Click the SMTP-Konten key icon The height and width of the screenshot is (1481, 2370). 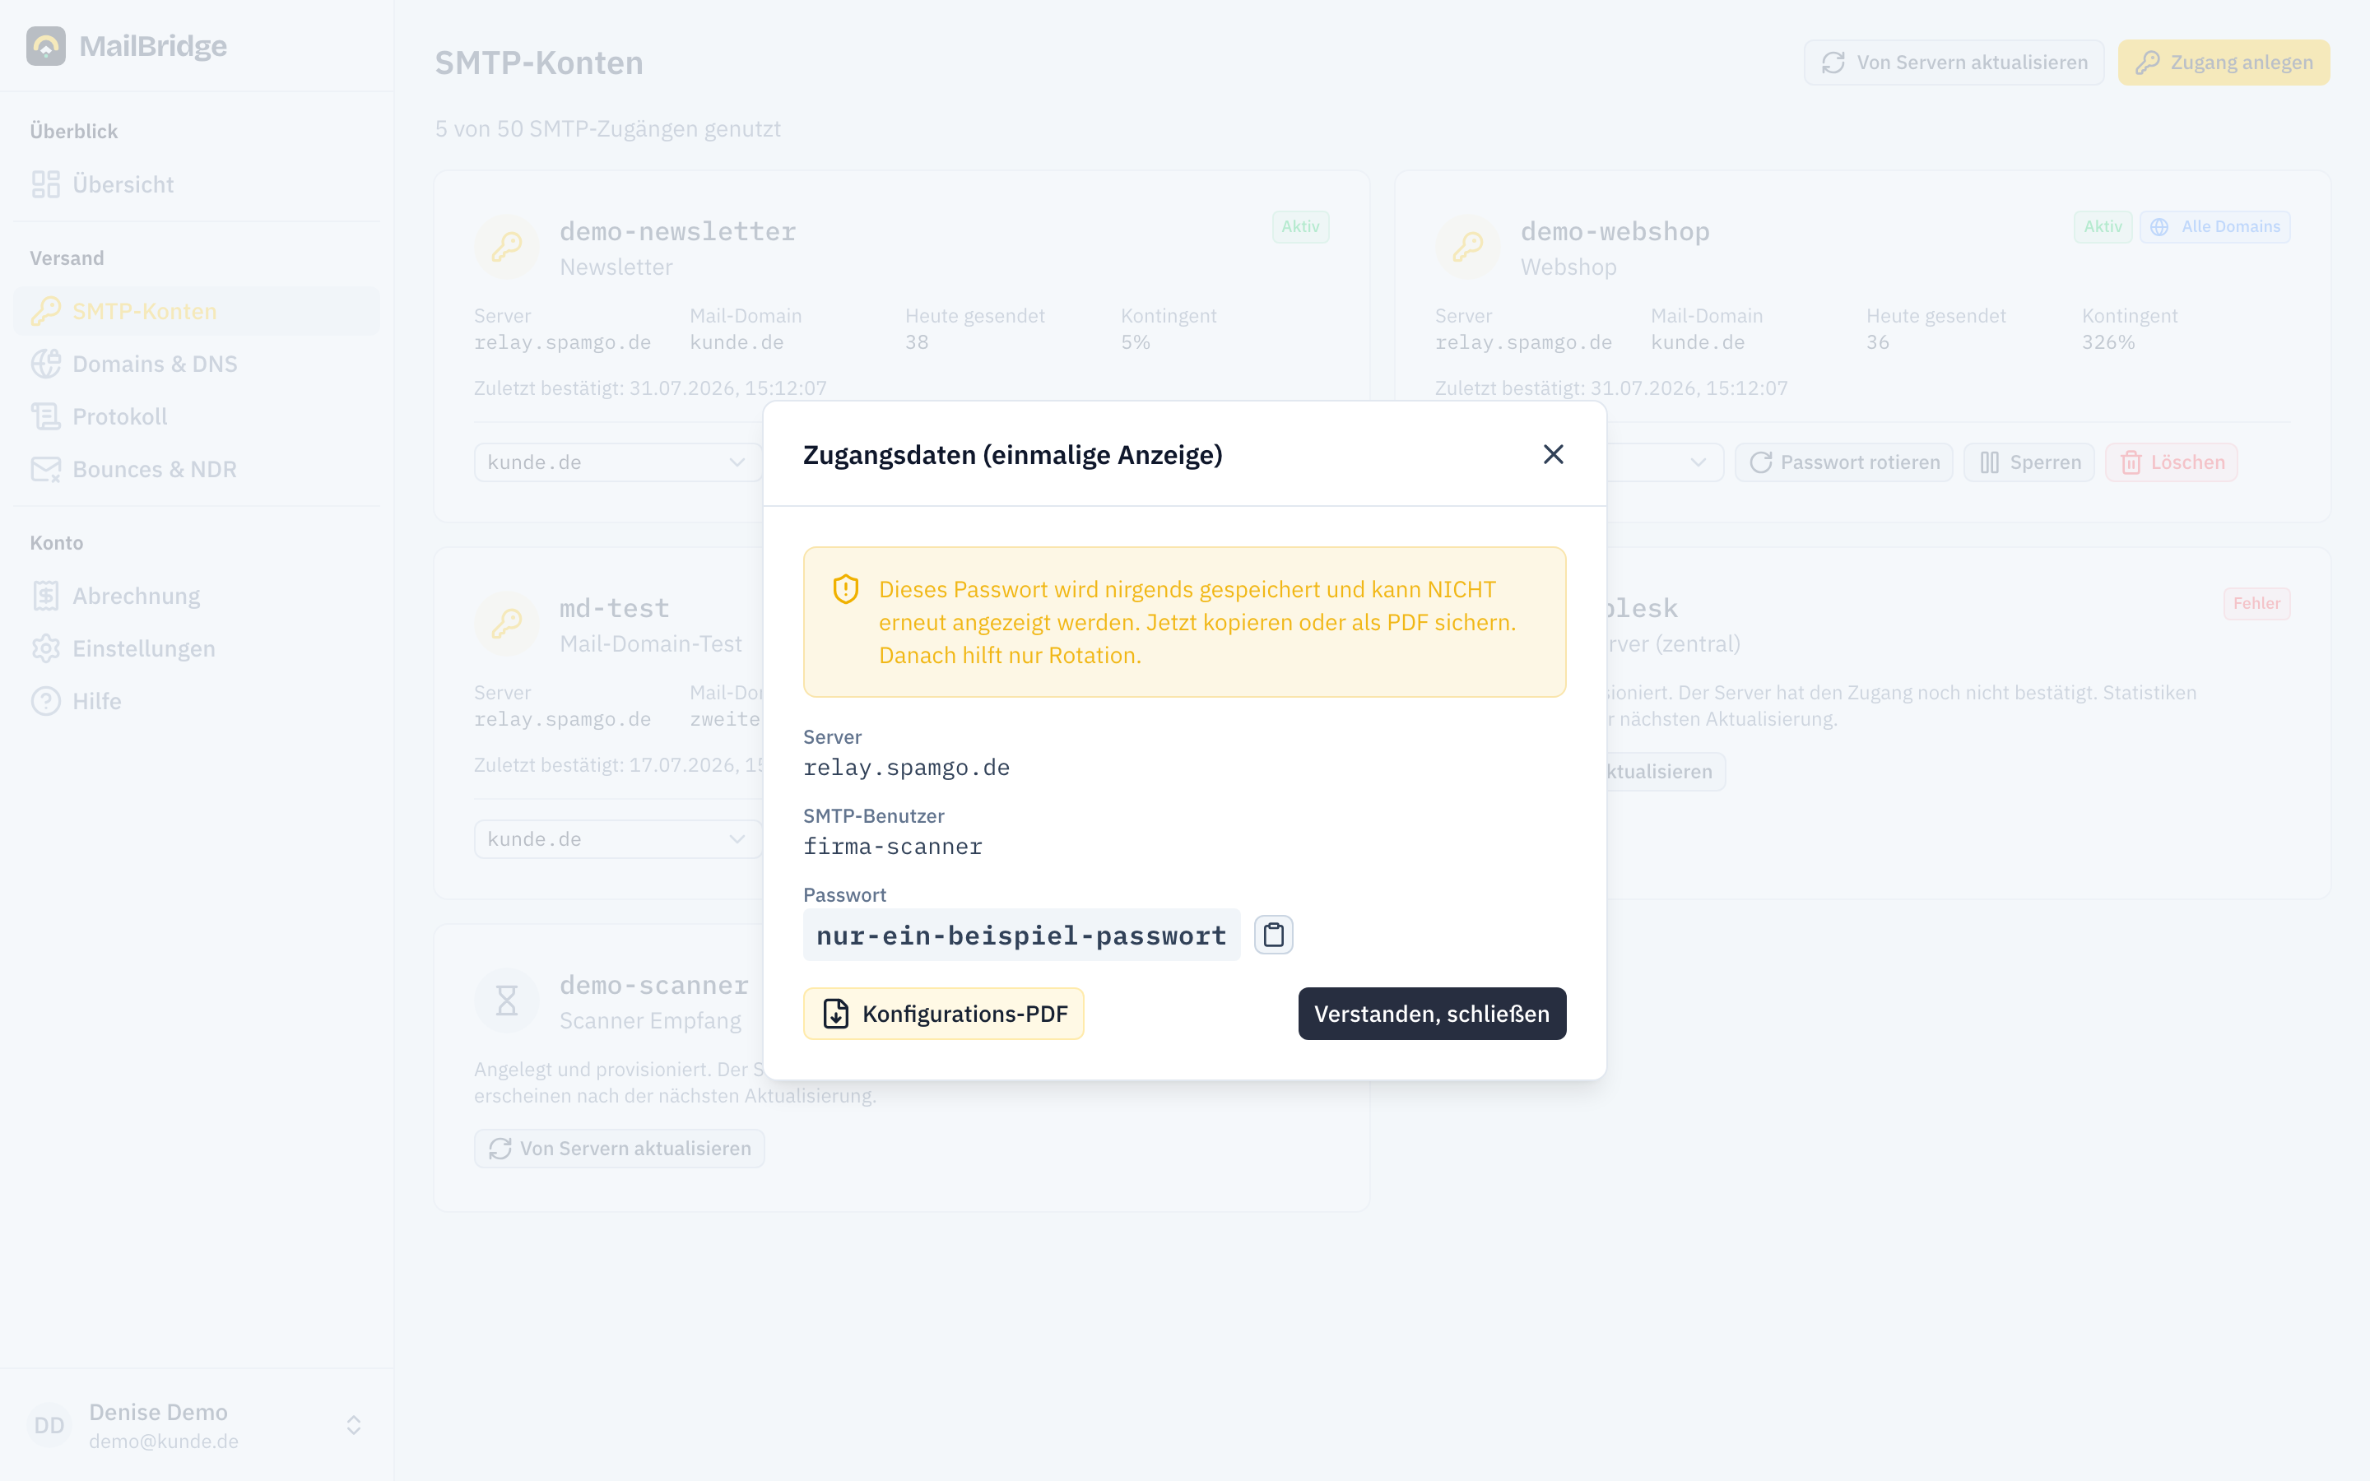[x=46, y=310]
